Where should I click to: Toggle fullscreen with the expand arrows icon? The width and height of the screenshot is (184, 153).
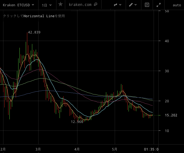point(159,5)
